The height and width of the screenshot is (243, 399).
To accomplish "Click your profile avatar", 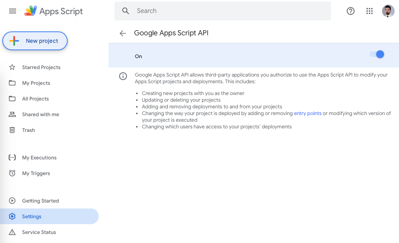I will tap(388, 11).
